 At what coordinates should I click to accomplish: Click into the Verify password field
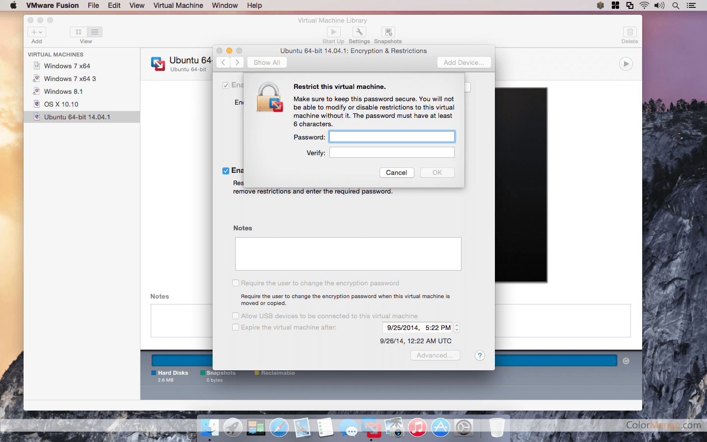(x=392, y=153)
